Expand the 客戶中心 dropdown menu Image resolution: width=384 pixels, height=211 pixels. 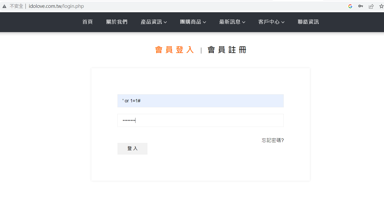[271, 22]
